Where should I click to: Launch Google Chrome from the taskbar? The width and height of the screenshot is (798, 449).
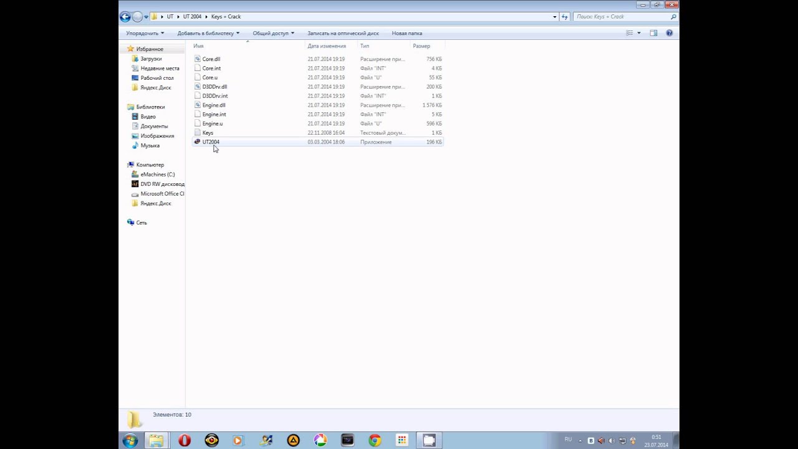(x=375, y=440)
